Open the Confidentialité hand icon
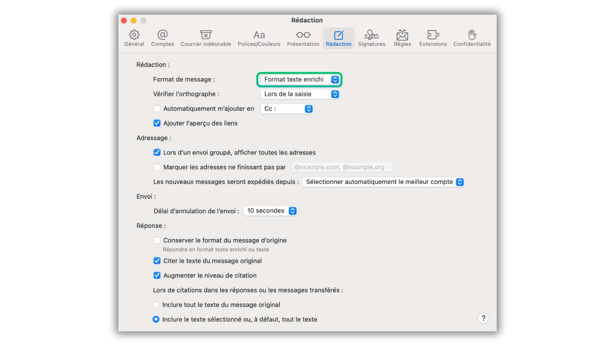The width and height of the screenshot is (615, 346). click(472, 35)
